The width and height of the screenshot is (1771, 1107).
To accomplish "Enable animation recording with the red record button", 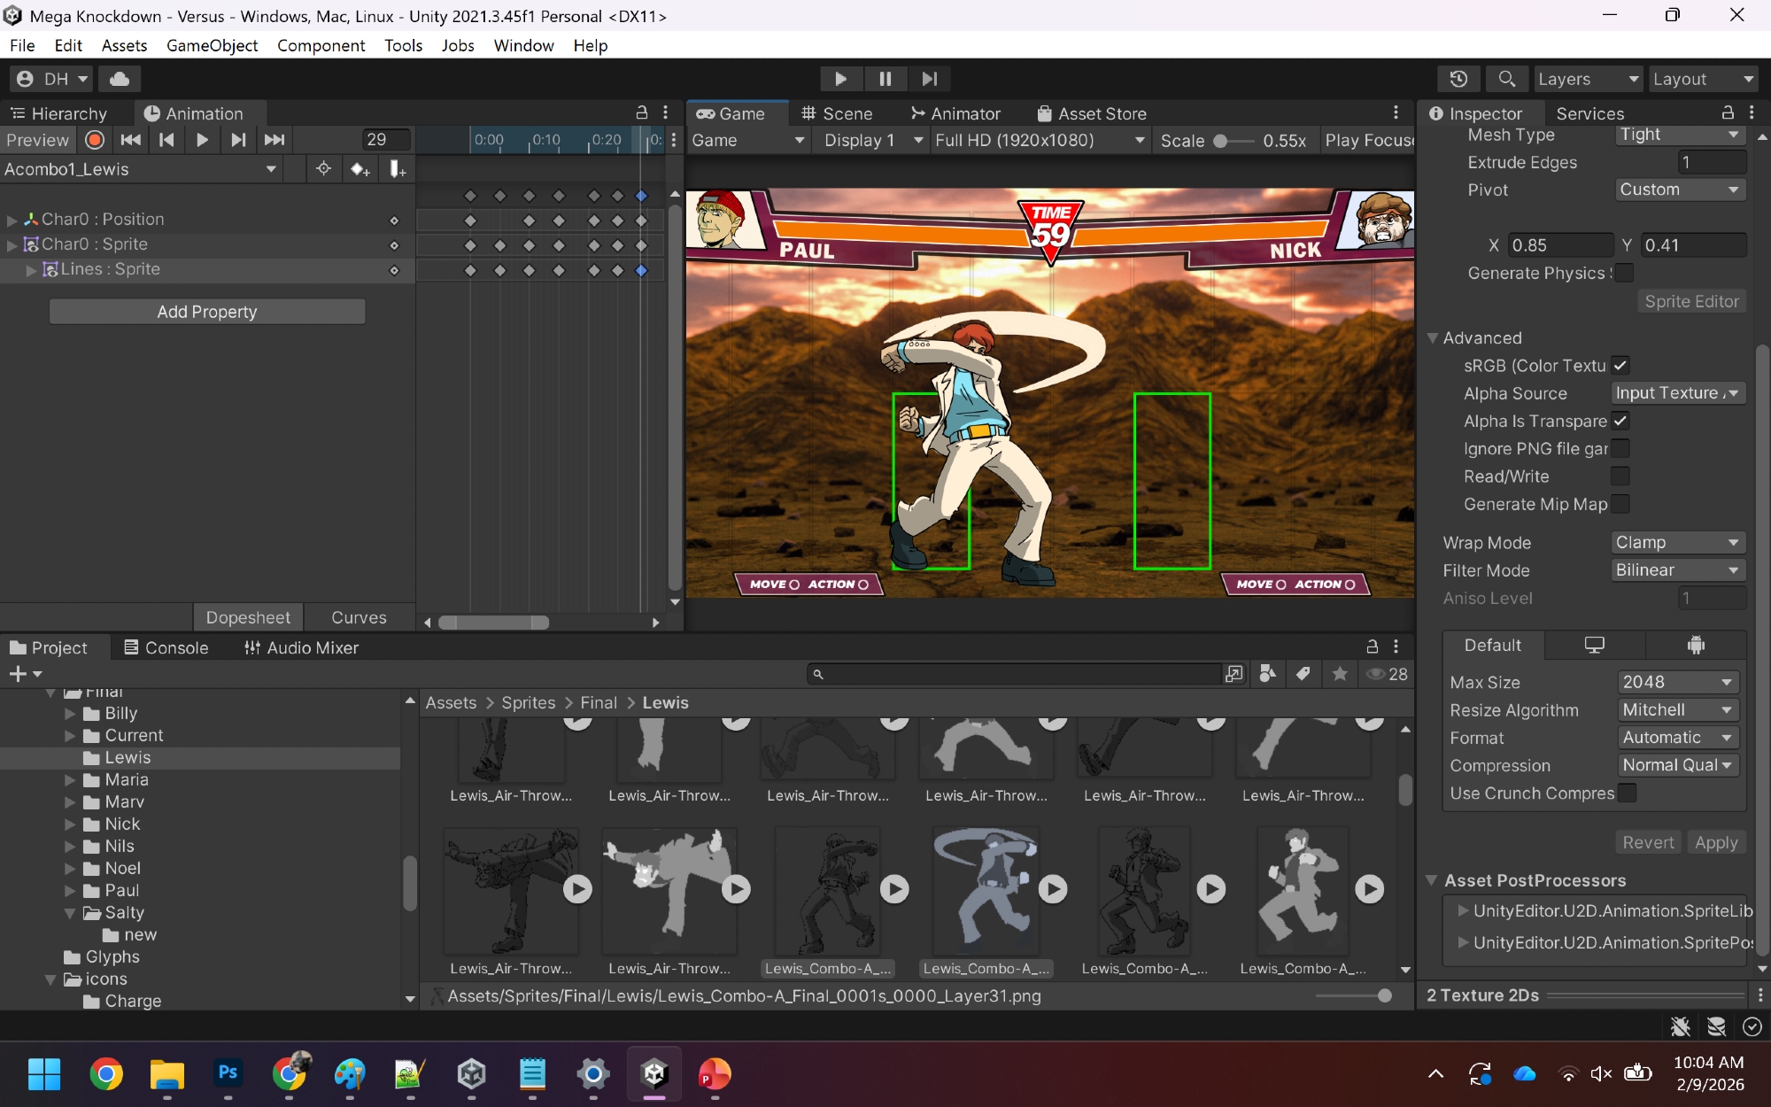I will [x=95, y=140].
